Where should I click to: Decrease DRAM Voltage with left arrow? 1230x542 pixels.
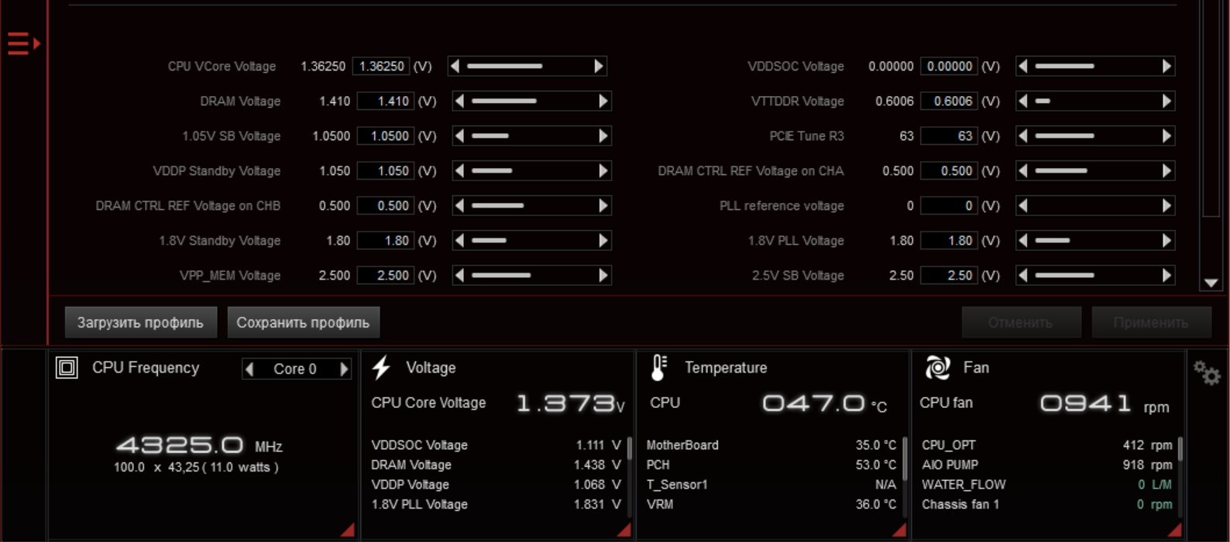click(x=459, y=101)
